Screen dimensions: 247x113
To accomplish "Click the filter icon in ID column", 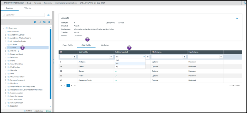I will pos(74,57).
